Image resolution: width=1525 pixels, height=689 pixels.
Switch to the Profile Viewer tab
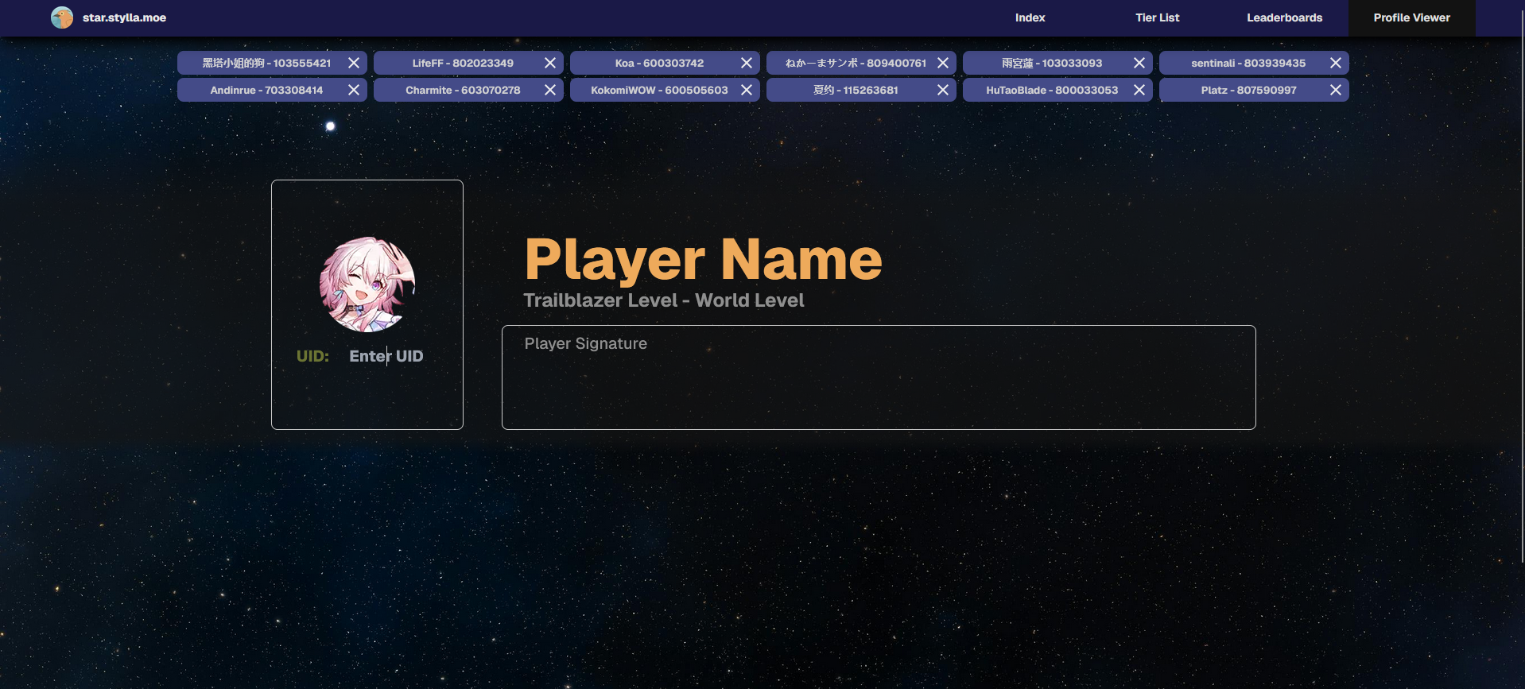click(x=1411, y=17)
